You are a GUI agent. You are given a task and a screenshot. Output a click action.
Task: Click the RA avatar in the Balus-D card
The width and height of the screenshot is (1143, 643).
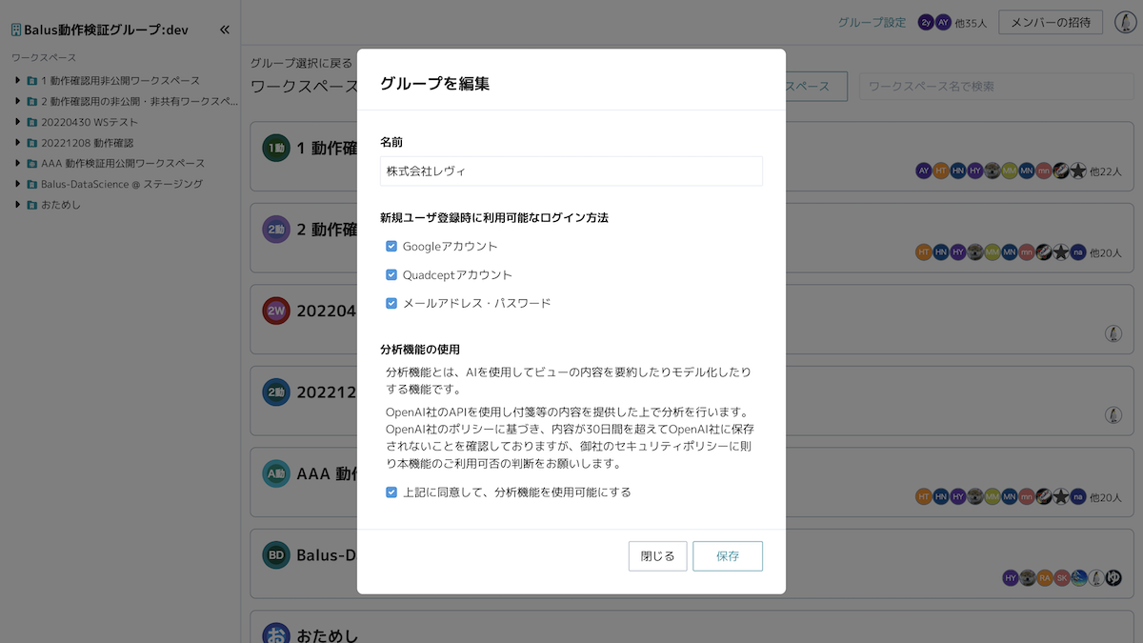pos(1045,577)
